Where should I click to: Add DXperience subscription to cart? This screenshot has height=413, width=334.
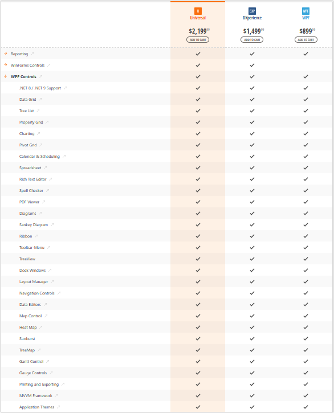point(252,40)
